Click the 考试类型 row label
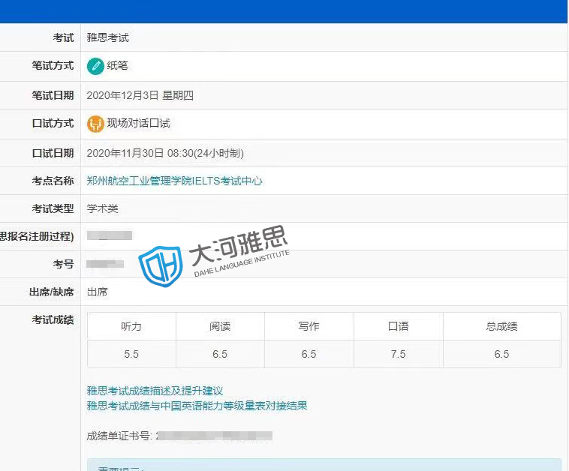 pos(53,208)
